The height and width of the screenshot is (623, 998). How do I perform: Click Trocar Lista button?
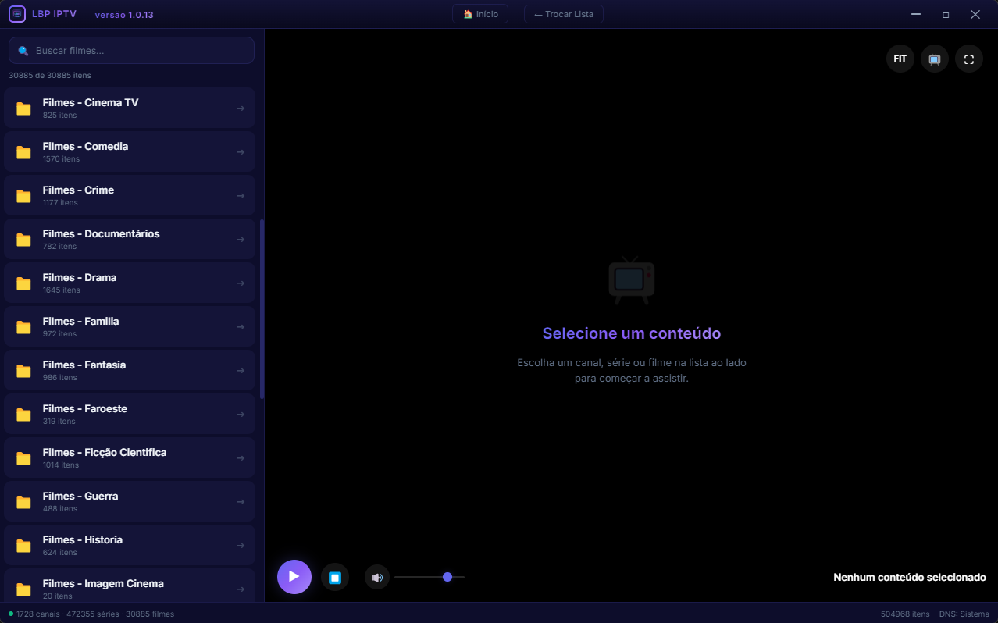tap(564, 14)
